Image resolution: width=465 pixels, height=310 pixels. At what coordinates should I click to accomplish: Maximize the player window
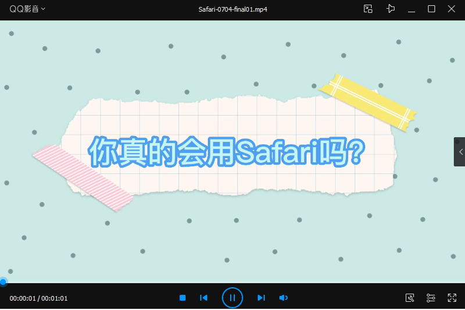coord(431,9)
